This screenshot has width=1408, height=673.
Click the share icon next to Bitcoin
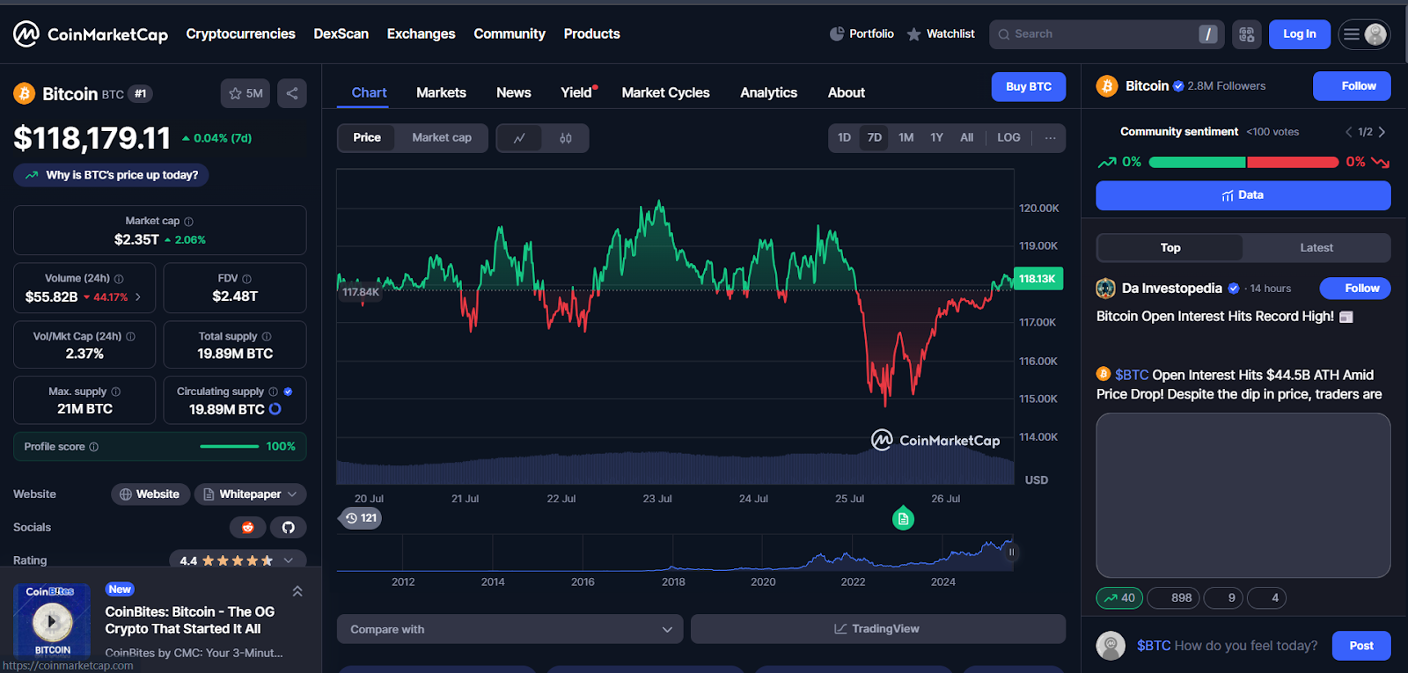292,93
